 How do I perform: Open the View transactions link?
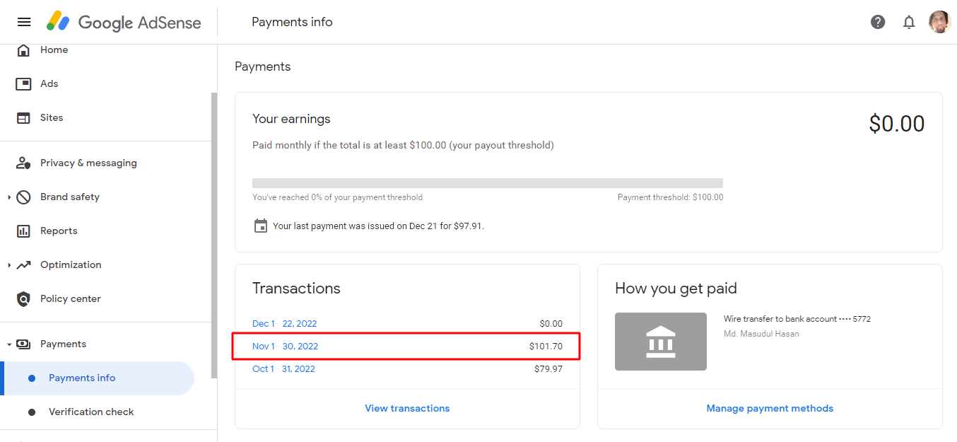tap(407, 408)
